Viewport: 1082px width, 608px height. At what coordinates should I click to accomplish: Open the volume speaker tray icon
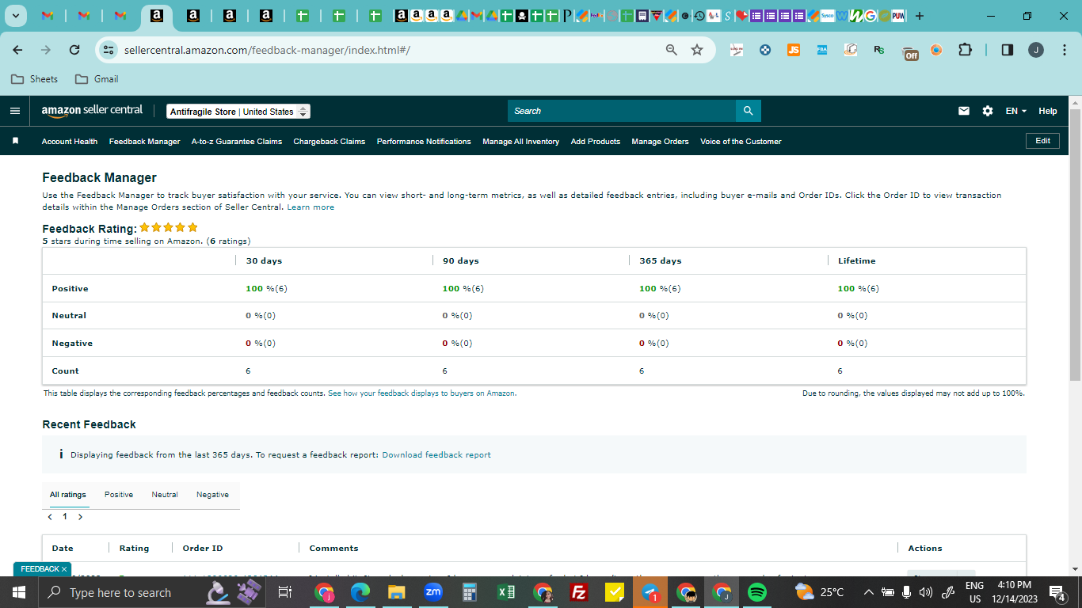pyautogui.click(x=925, y=592)
